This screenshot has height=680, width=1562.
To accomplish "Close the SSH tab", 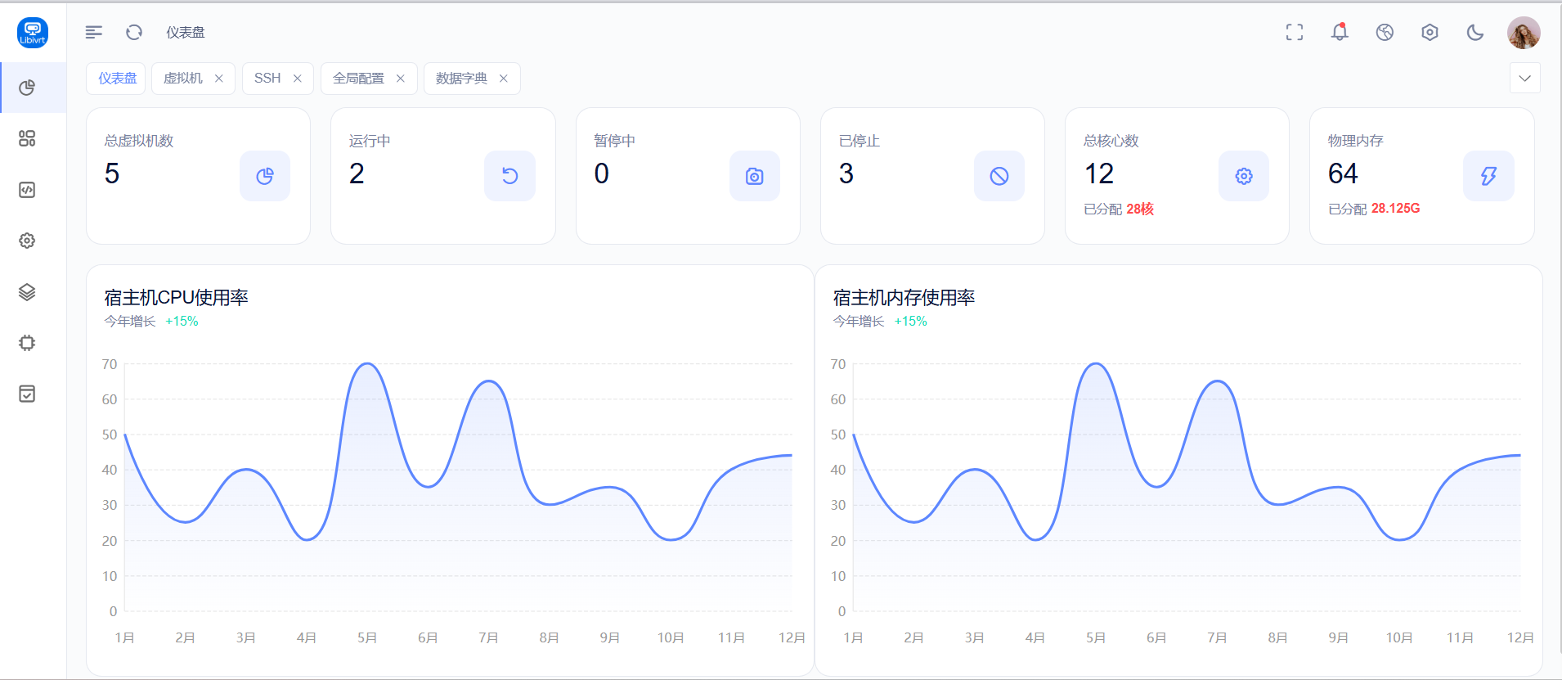I will 298,79.
